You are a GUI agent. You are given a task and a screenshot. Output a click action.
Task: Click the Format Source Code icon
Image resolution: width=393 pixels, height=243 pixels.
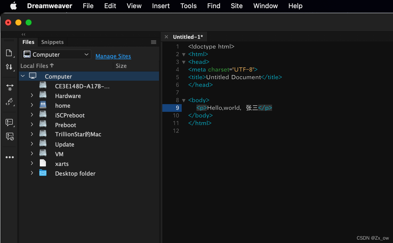(9, 102)
